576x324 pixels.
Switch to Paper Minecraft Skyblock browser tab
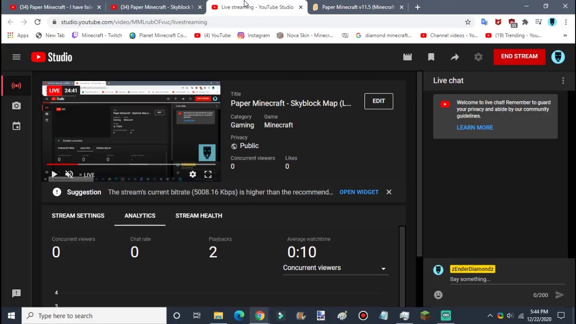(157, 7)
